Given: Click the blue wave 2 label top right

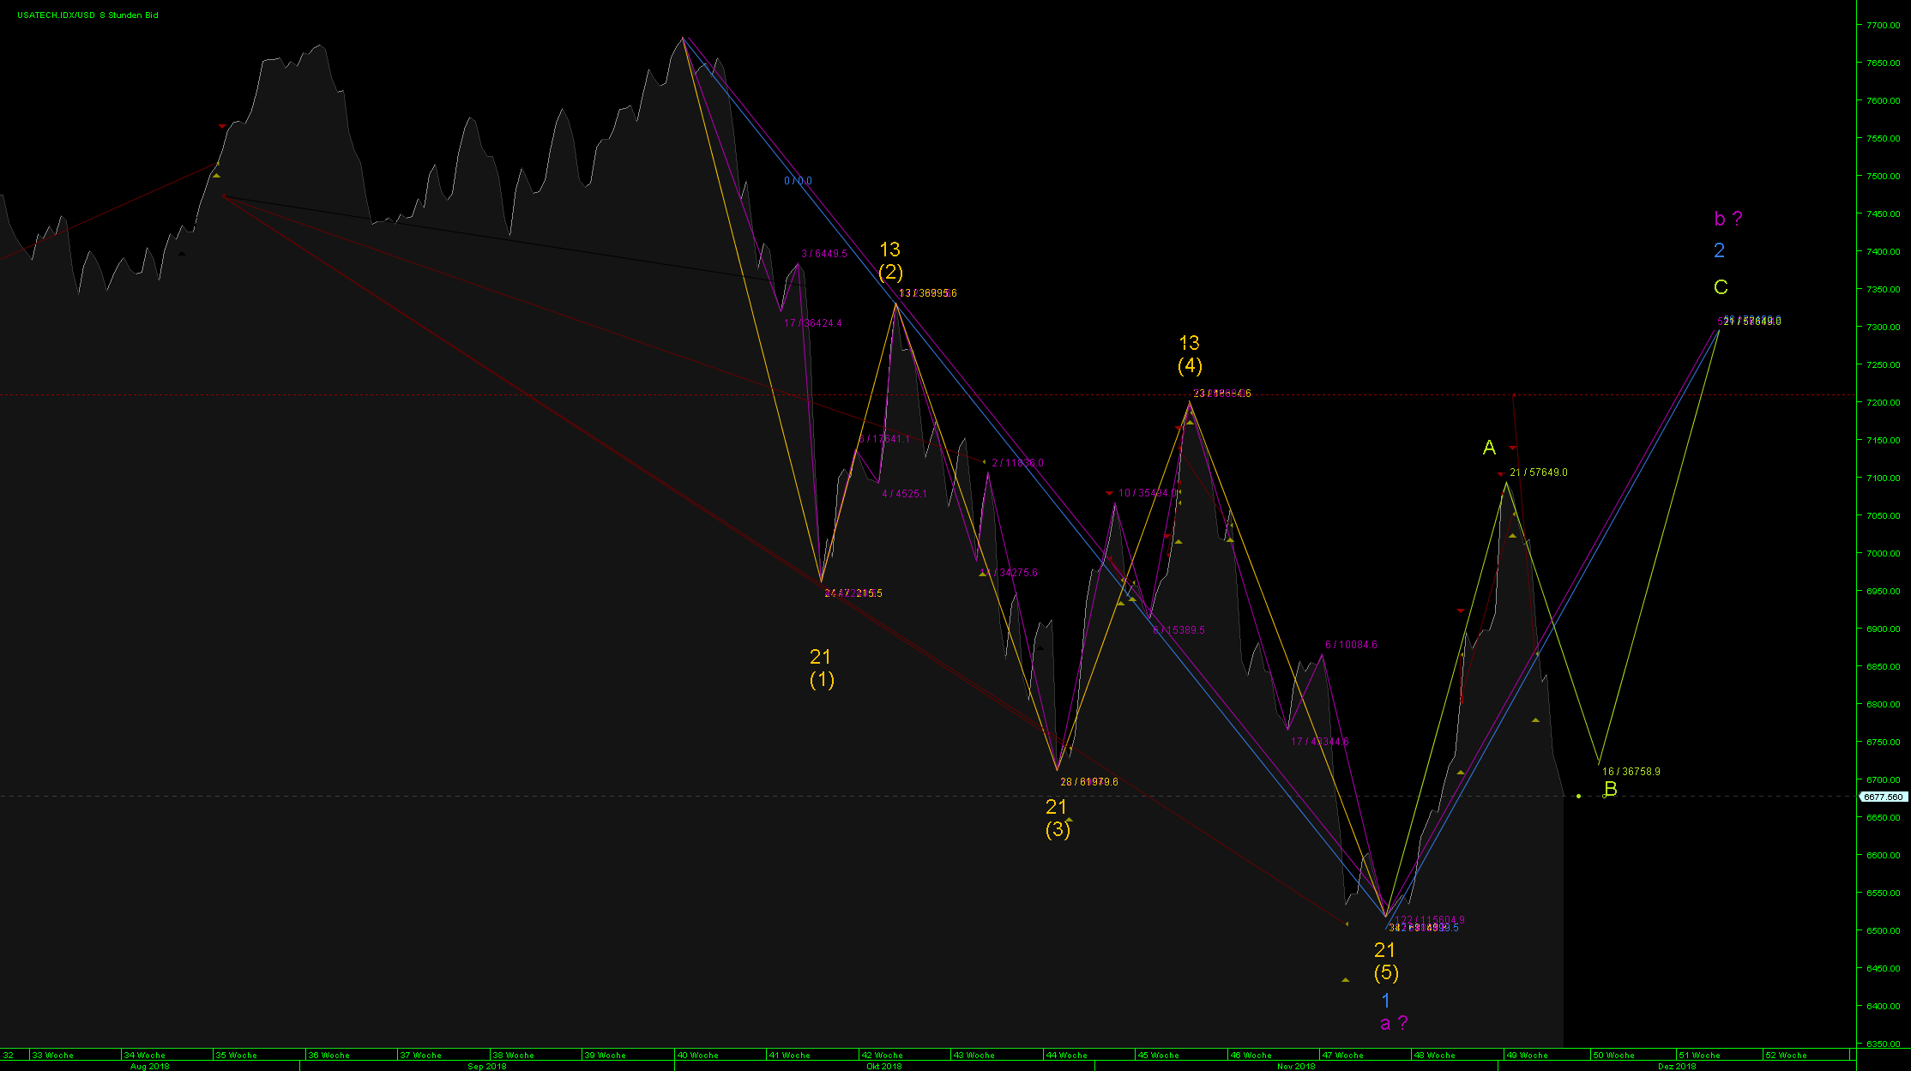Looking at the screenshot, I should point(1719,250).
